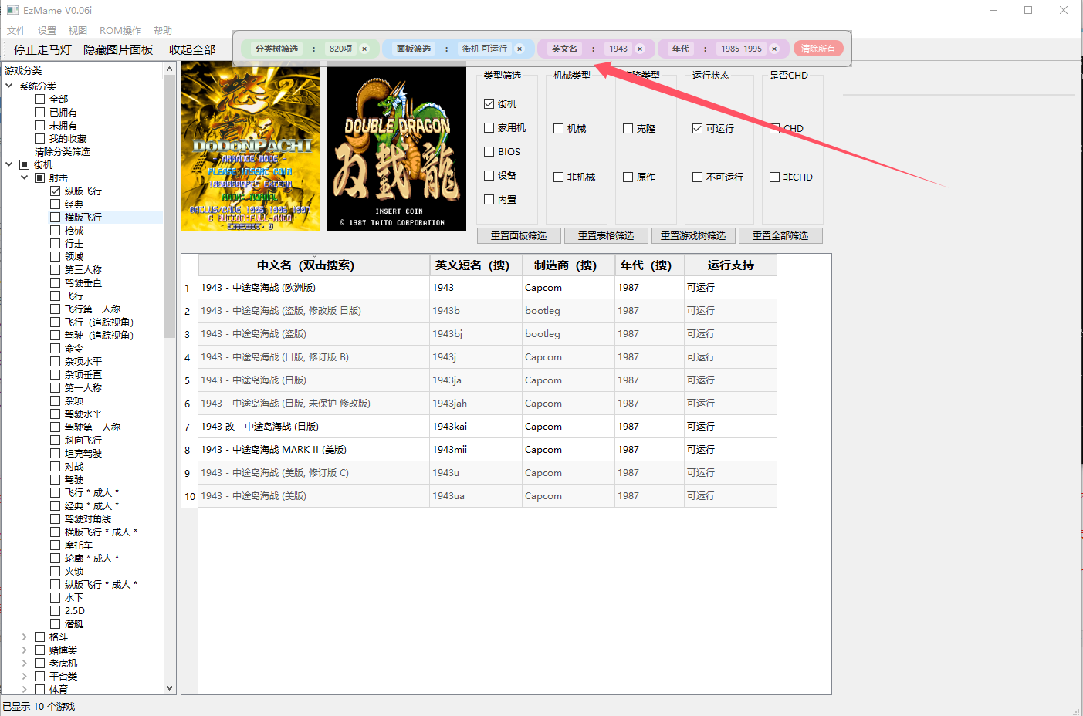1083x716 pixels.
Task: Click the tree scrollbar down arrow
Action: click(169, 688)
